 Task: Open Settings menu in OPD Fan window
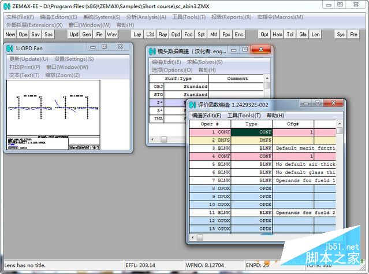[x=74, y=59]
